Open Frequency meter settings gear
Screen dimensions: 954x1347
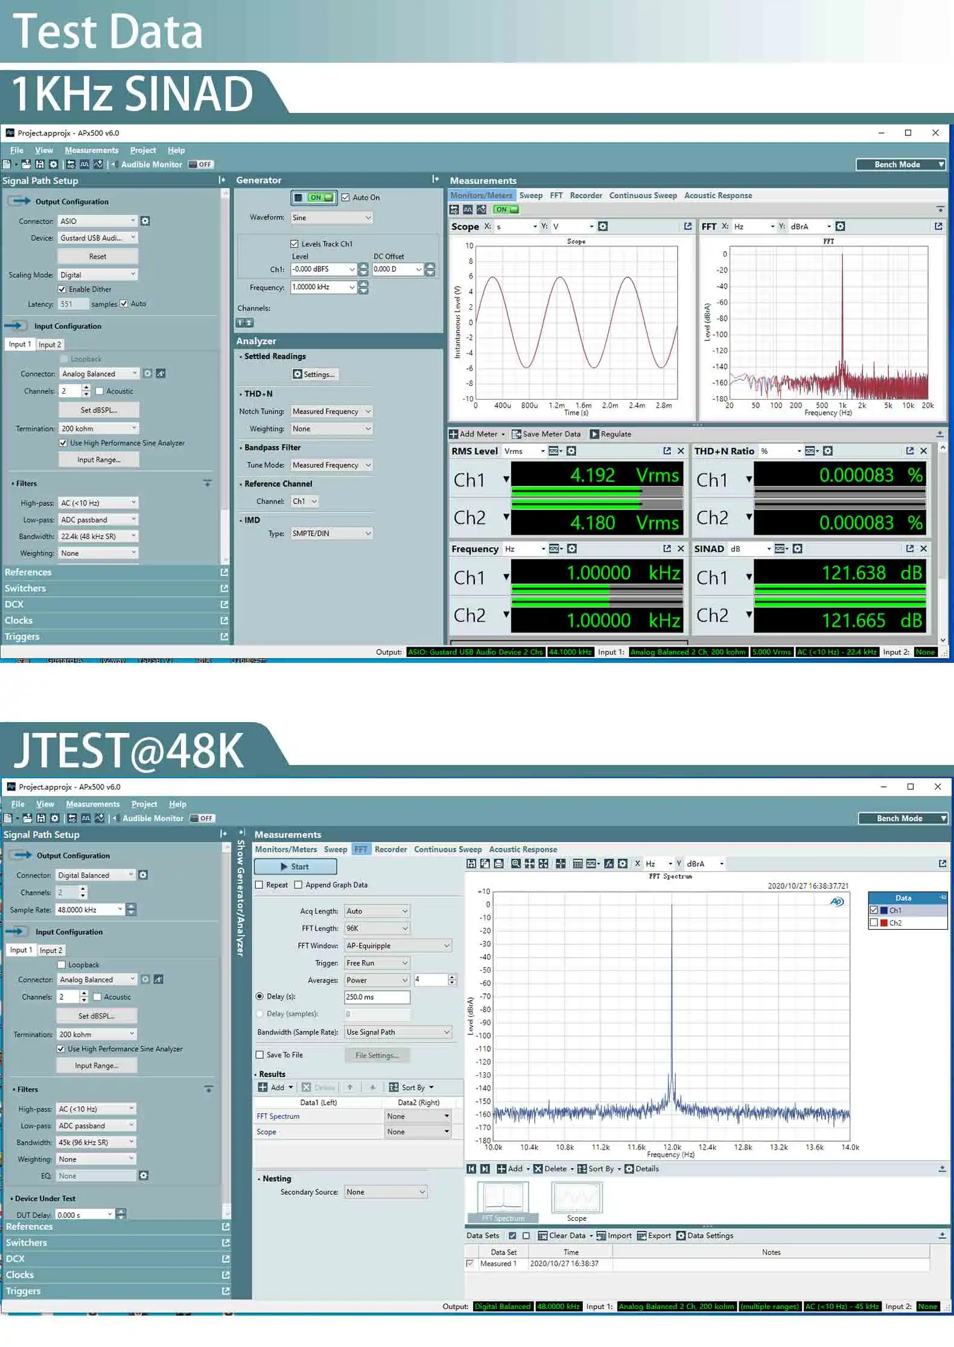[x=572, y=549]
